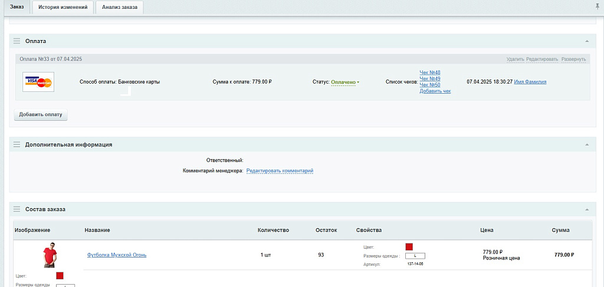Click the Добавить чек link
The width and height of the screenshot is (604, 287).
[435, 91]
